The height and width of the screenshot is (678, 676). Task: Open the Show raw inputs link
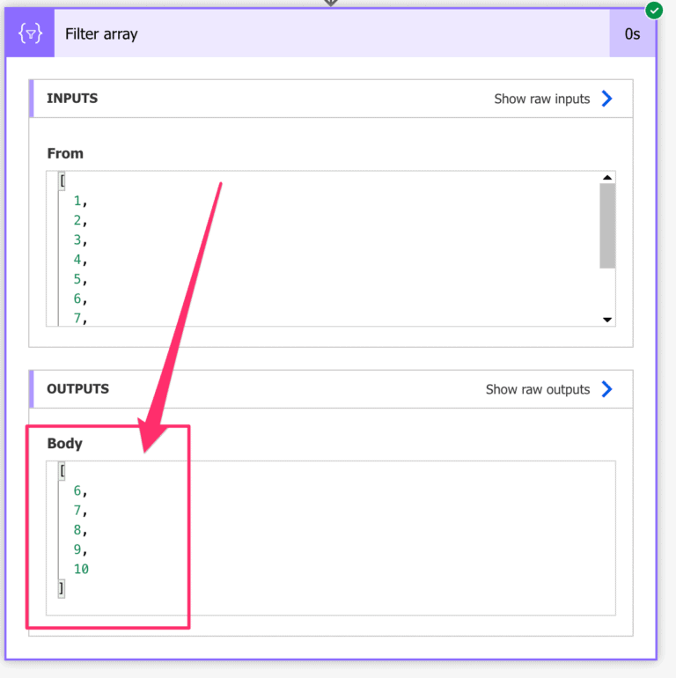(541, 99)
